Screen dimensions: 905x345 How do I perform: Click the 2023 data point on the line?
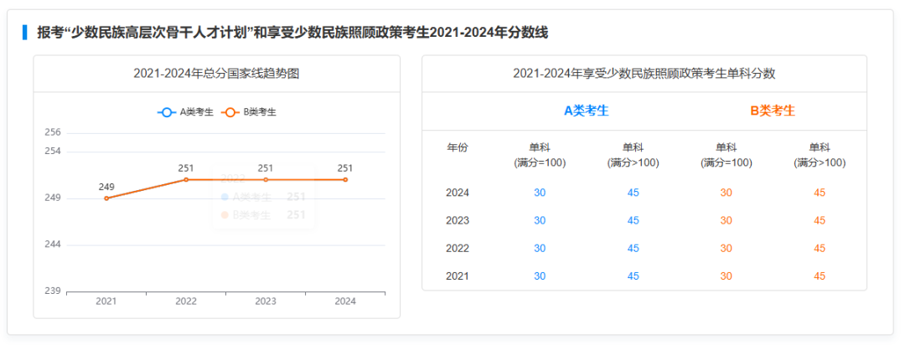(266, 179)
